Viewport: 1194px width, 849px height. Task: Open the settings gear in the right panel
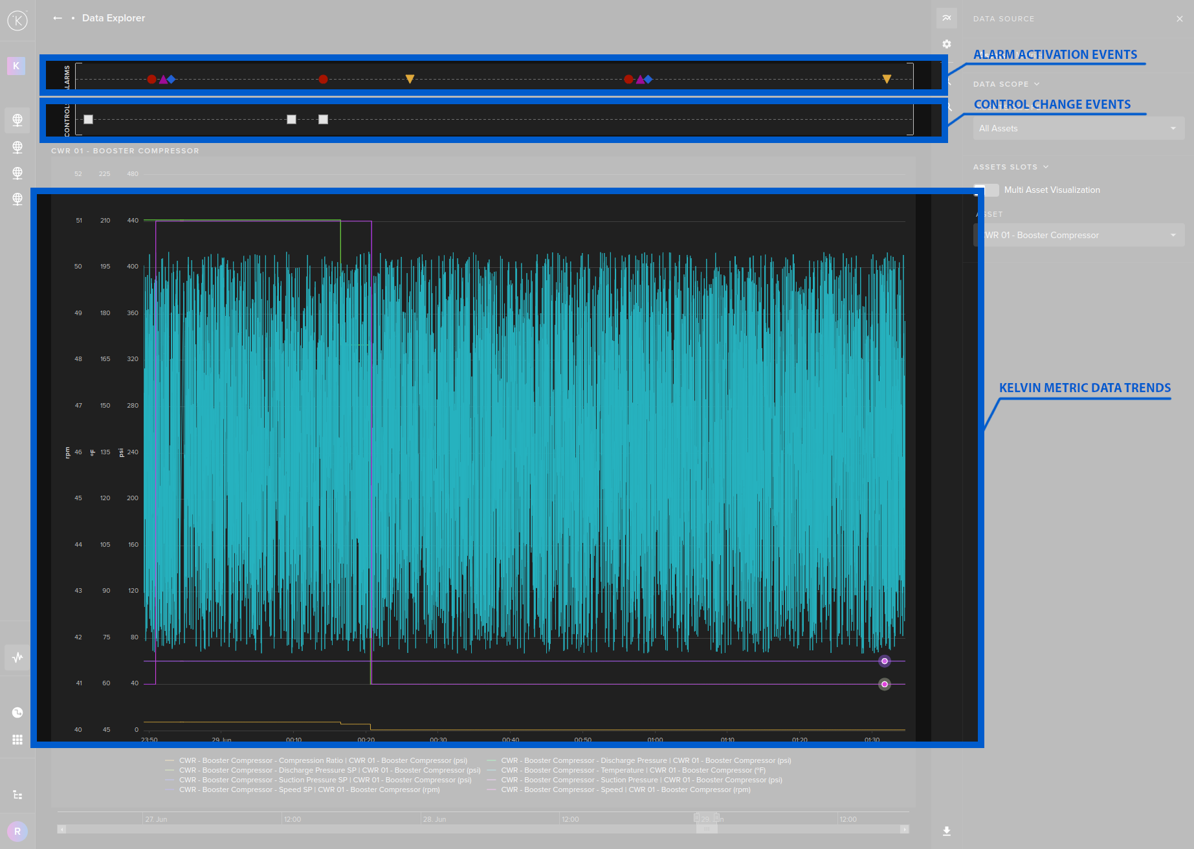point(947,44)
